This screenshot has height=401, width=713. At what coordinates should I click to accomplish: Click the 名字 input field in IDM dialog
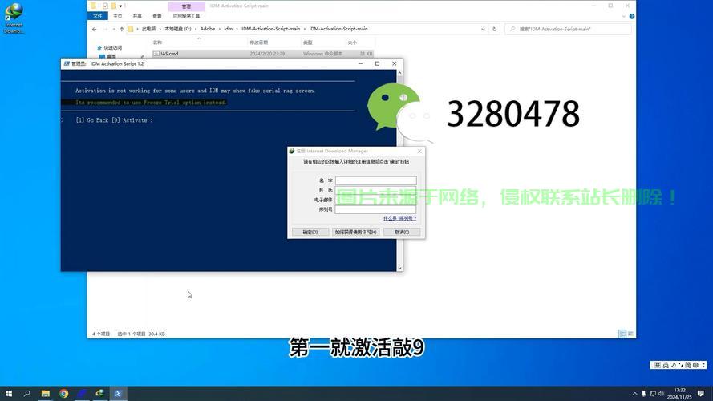[375, 180]
